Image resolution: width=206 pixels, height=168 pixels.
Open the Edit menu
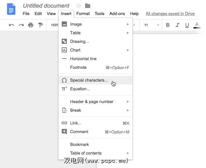pos(38,13)
